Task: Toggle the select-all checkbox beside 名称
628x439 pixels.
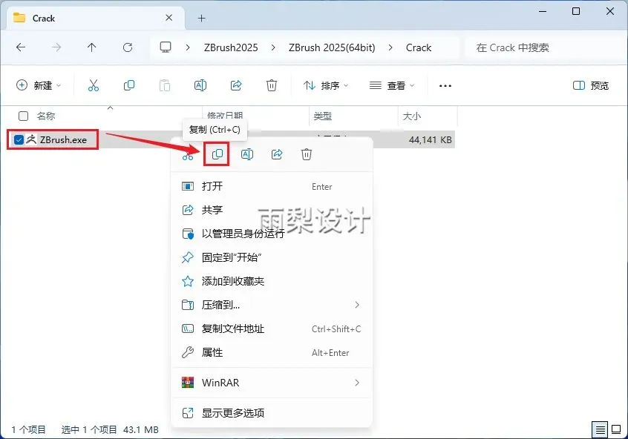Action: click(23, 116)
